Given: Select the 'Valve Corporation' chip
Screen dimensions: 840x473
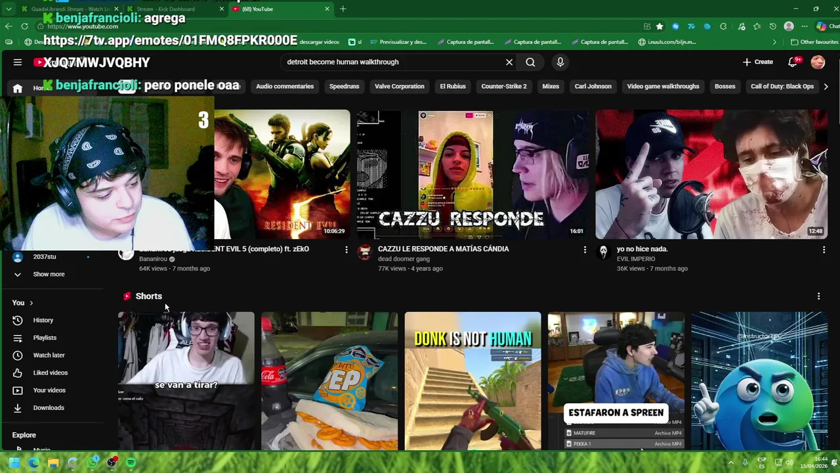Looking at the screenshot, I should coord(400,86).
